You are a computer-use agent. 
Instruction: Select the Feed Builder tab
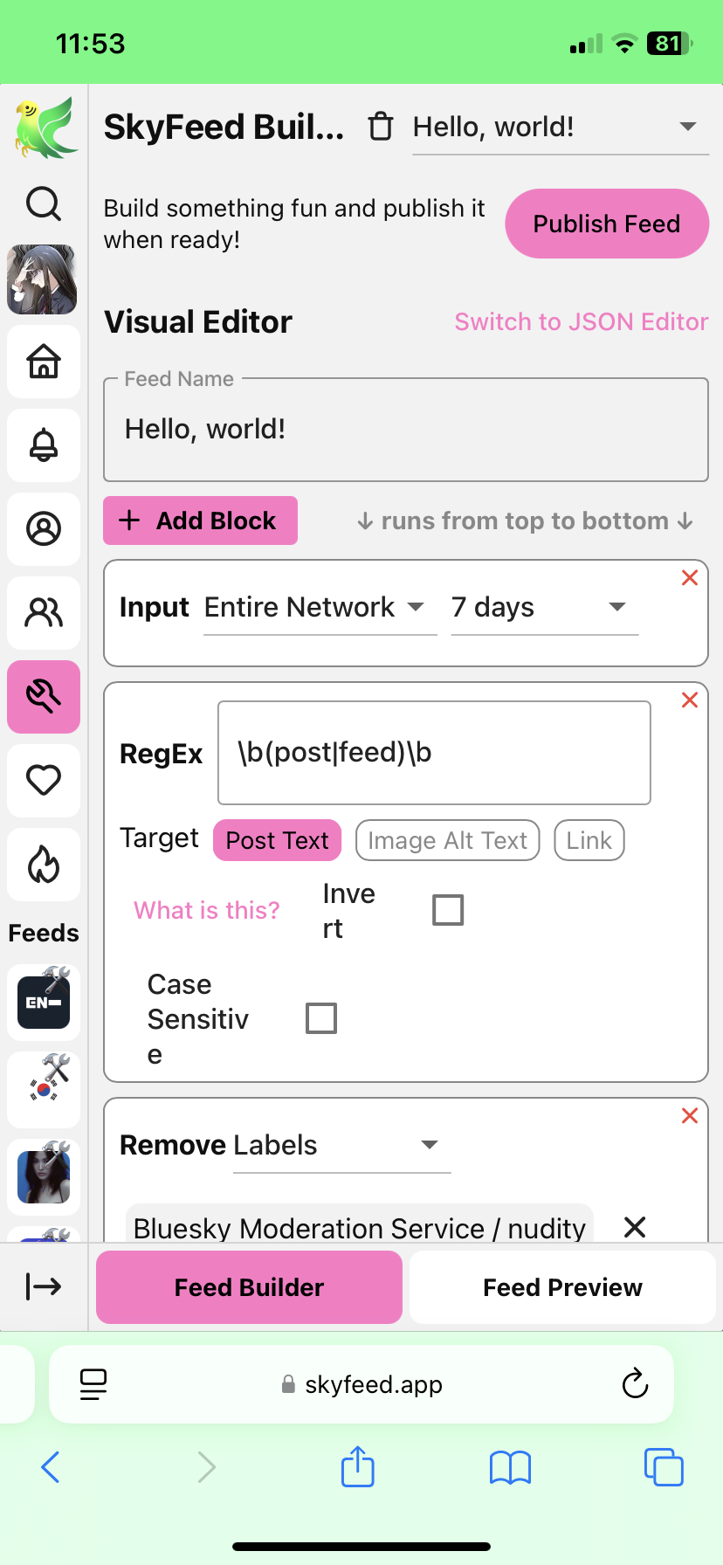249,1287
